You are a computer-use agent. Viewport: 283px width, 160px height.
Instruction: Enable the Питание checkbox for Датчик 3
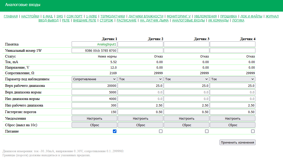tap(207, 131)
